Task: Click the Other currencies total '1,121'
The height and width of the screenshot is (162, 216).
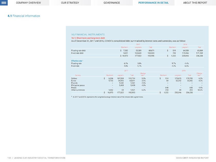Action: tap(133, 90)
